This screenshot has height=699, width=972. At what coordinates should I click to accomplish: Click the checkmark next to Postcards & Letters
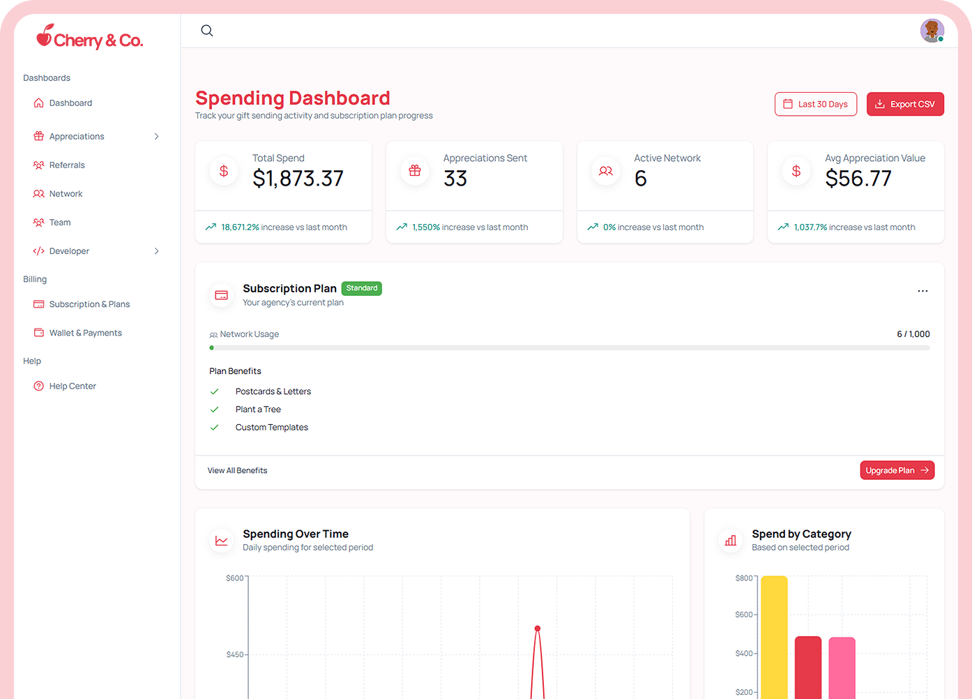click(215, 392)
